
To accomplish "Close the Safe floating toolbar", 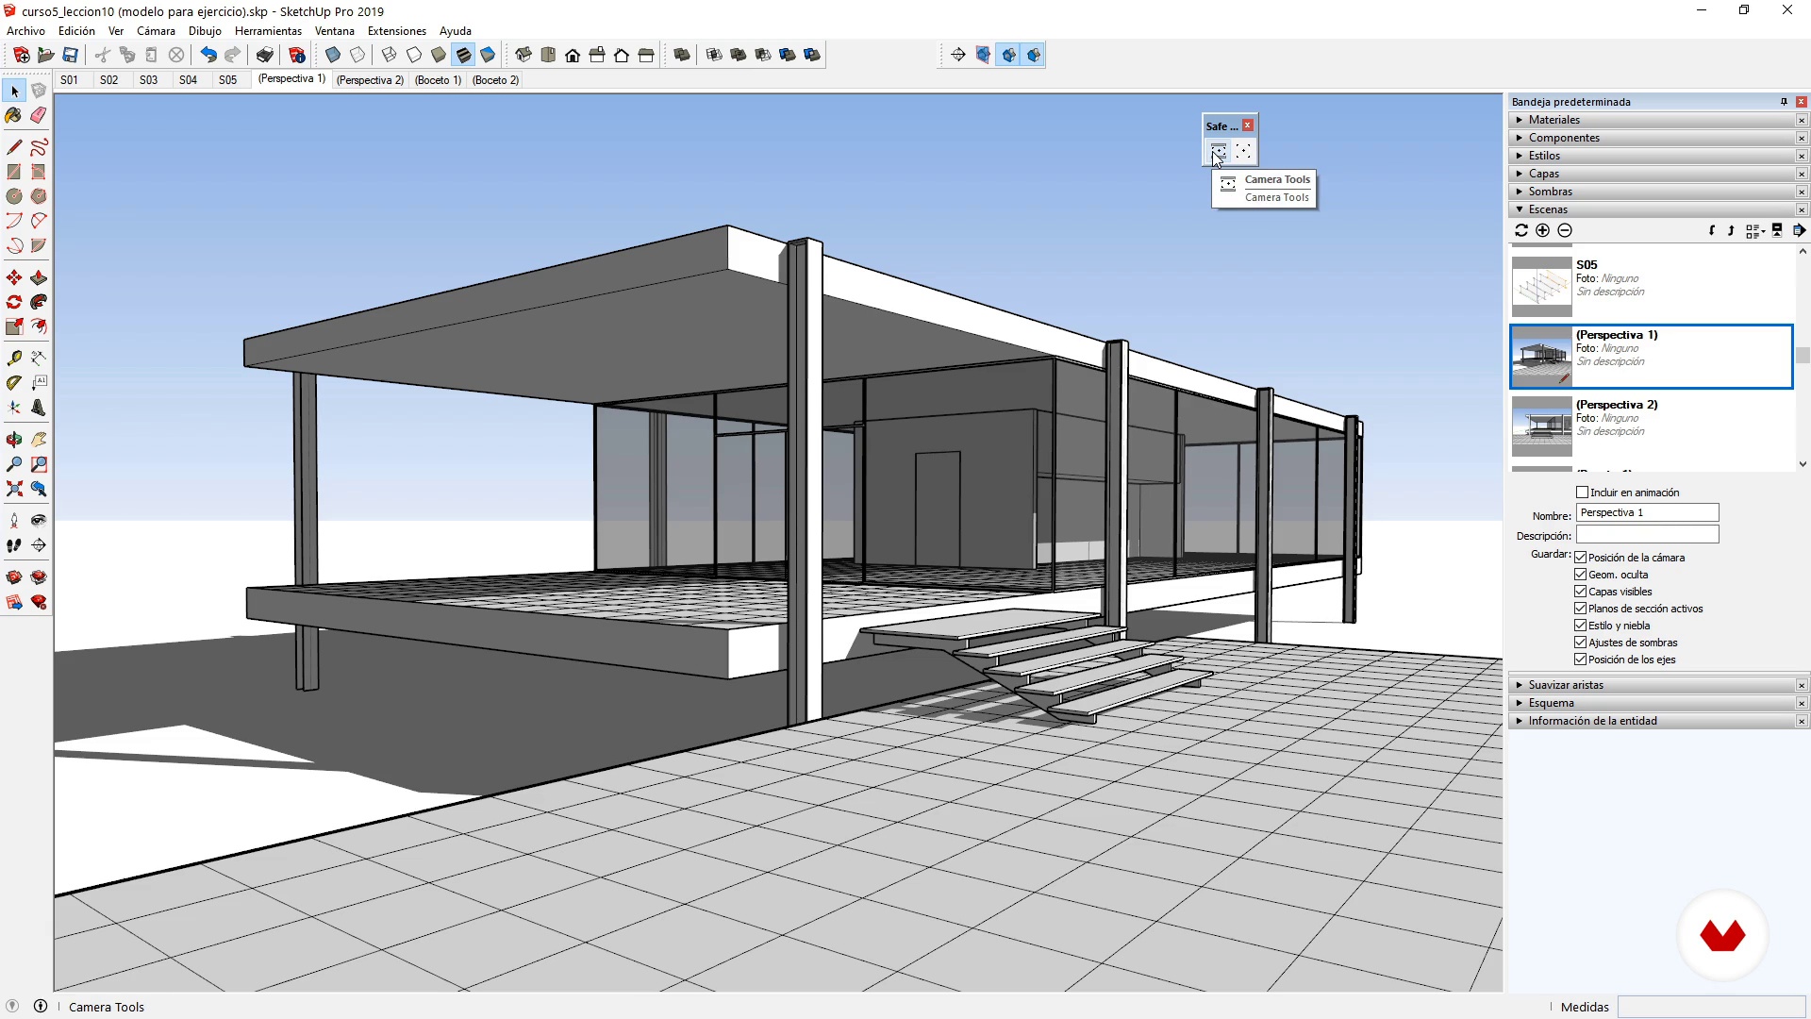I will tap(1248, 125).
